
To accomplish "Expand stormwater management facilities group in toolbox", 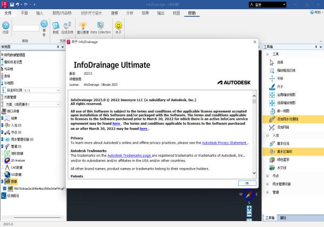I will (267, 184).
